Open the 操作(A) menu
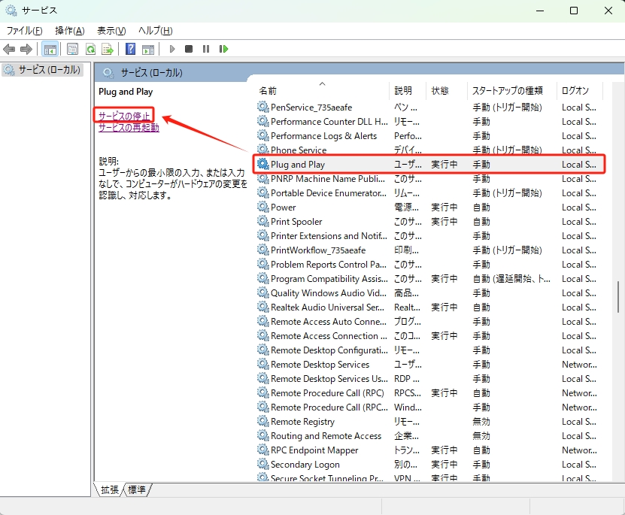This screenshot has height=515, width=625. click(x=69, y=30)
